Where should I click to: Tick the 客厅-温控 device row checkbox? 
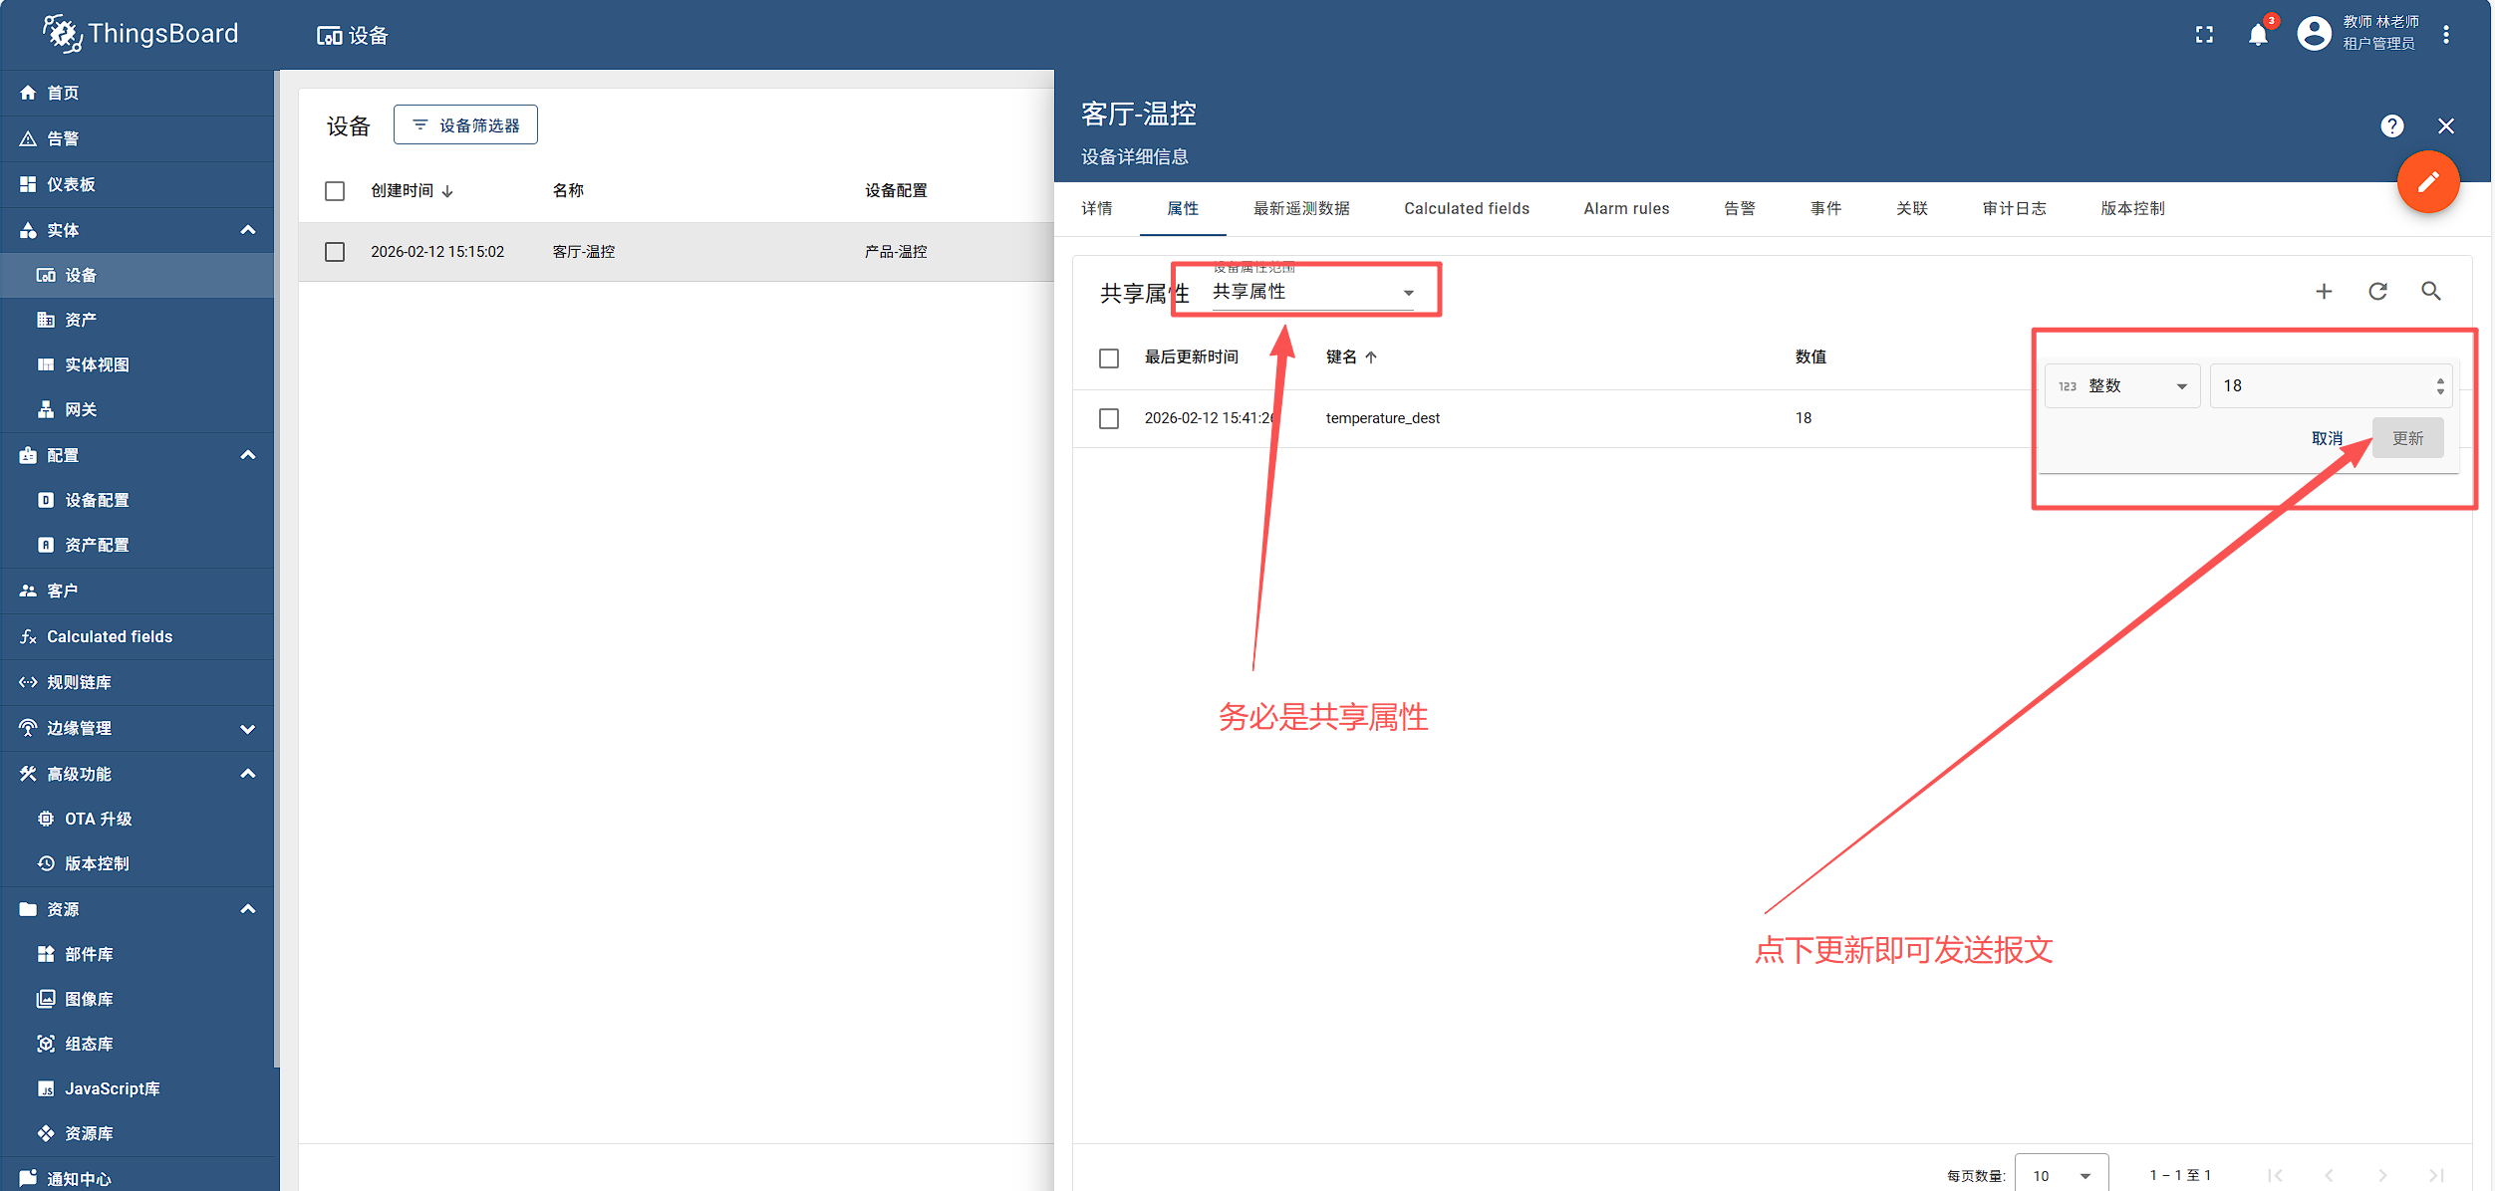coord(335,252)
